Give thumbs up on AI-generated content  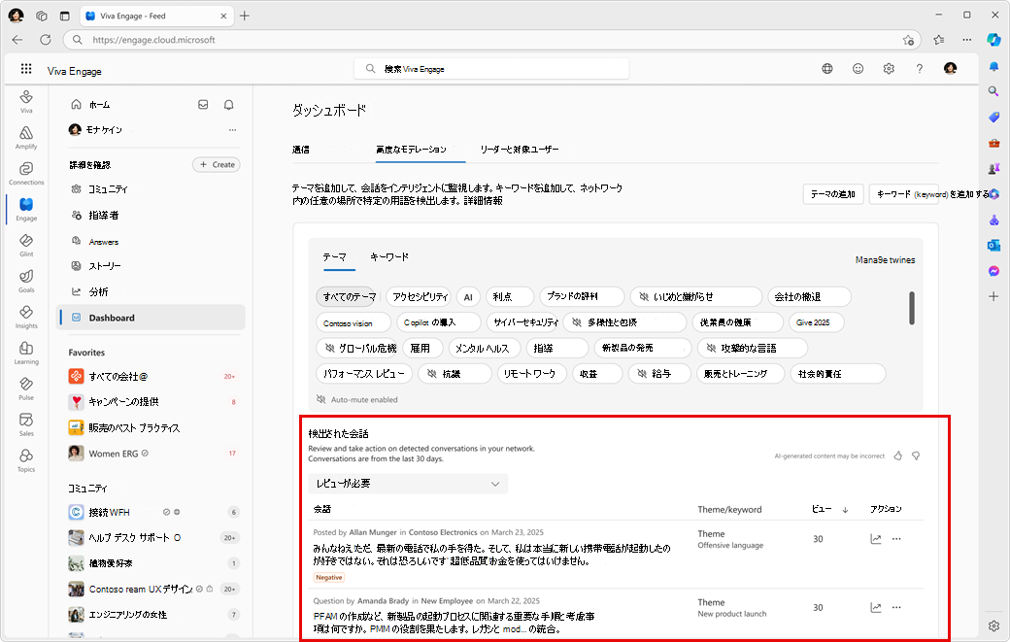898,456
